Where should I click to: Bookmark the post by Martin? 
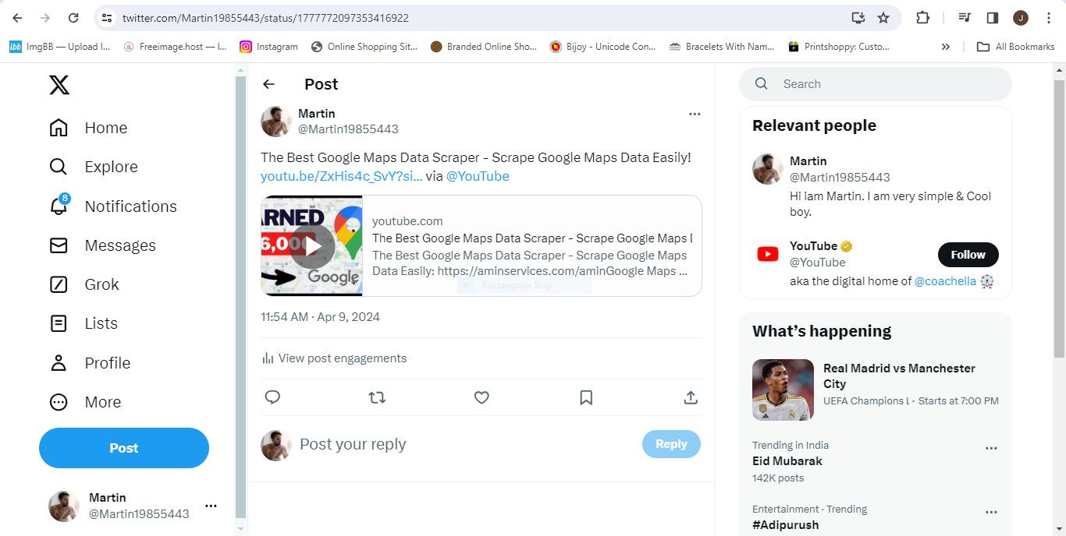586,397
